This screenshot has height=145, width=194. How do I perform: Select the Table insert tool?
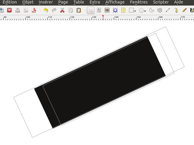point(123,11)
